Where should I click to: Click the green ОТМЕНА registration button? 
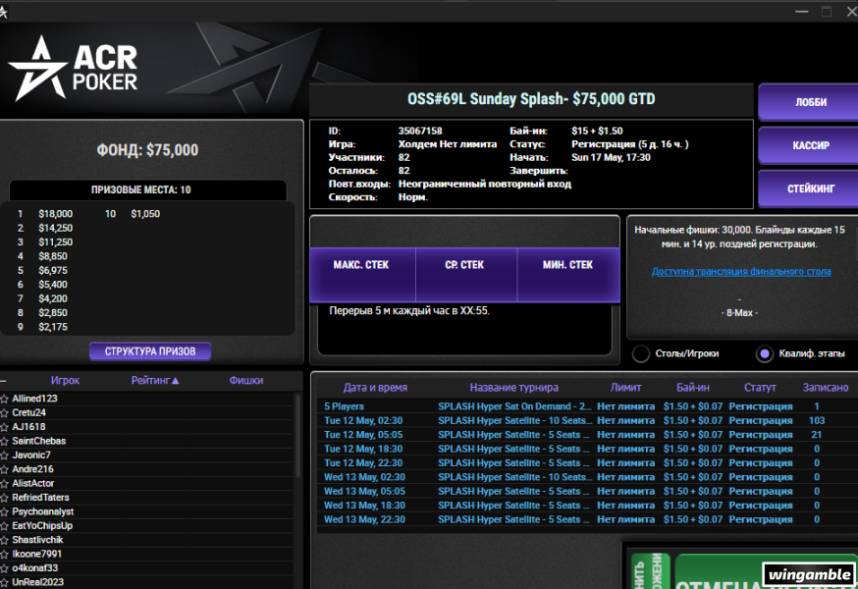pos(766,571)
